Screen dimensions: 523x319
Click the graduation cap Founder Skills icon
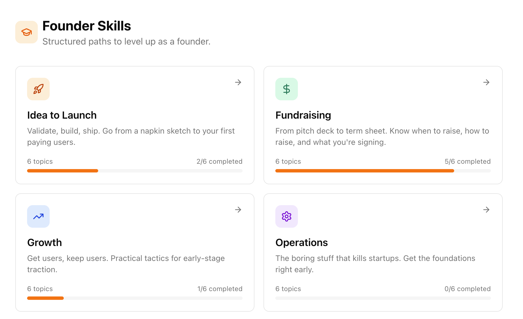(27, 32)
